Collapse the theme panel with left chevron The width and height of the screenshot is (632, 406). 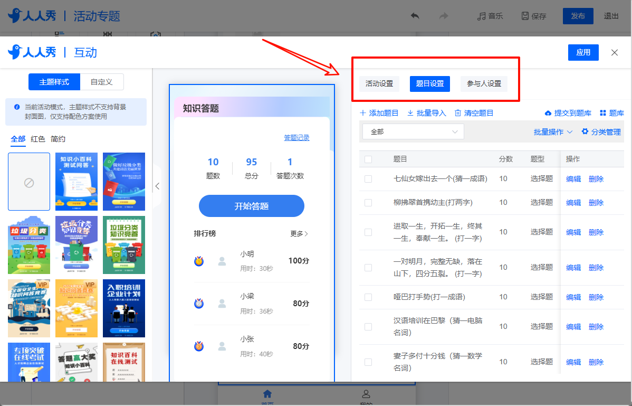[x=157, y=186]
